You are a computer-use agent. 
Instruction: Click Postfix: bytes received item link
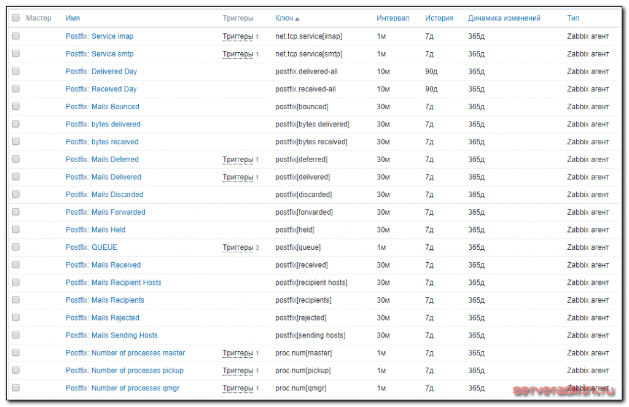(x=102, y=142)
